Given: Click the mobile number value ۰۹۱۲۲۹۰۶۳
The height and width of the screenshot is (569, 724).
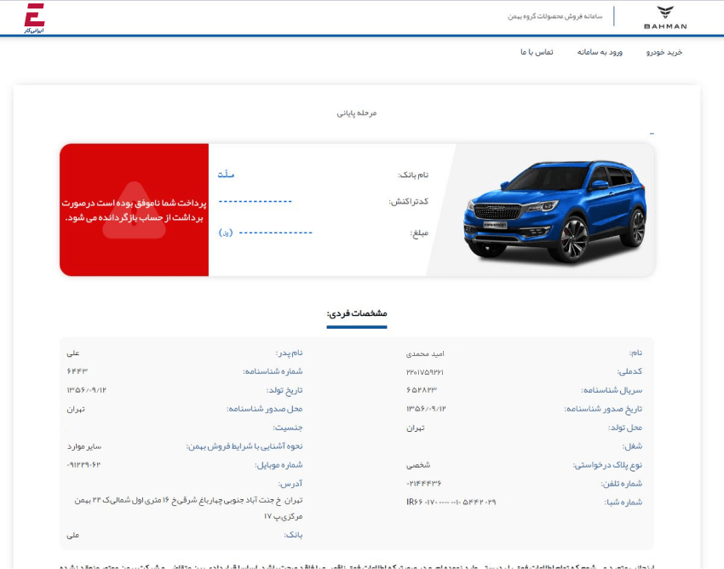Looking at the screenshot, I should [83, 465].
